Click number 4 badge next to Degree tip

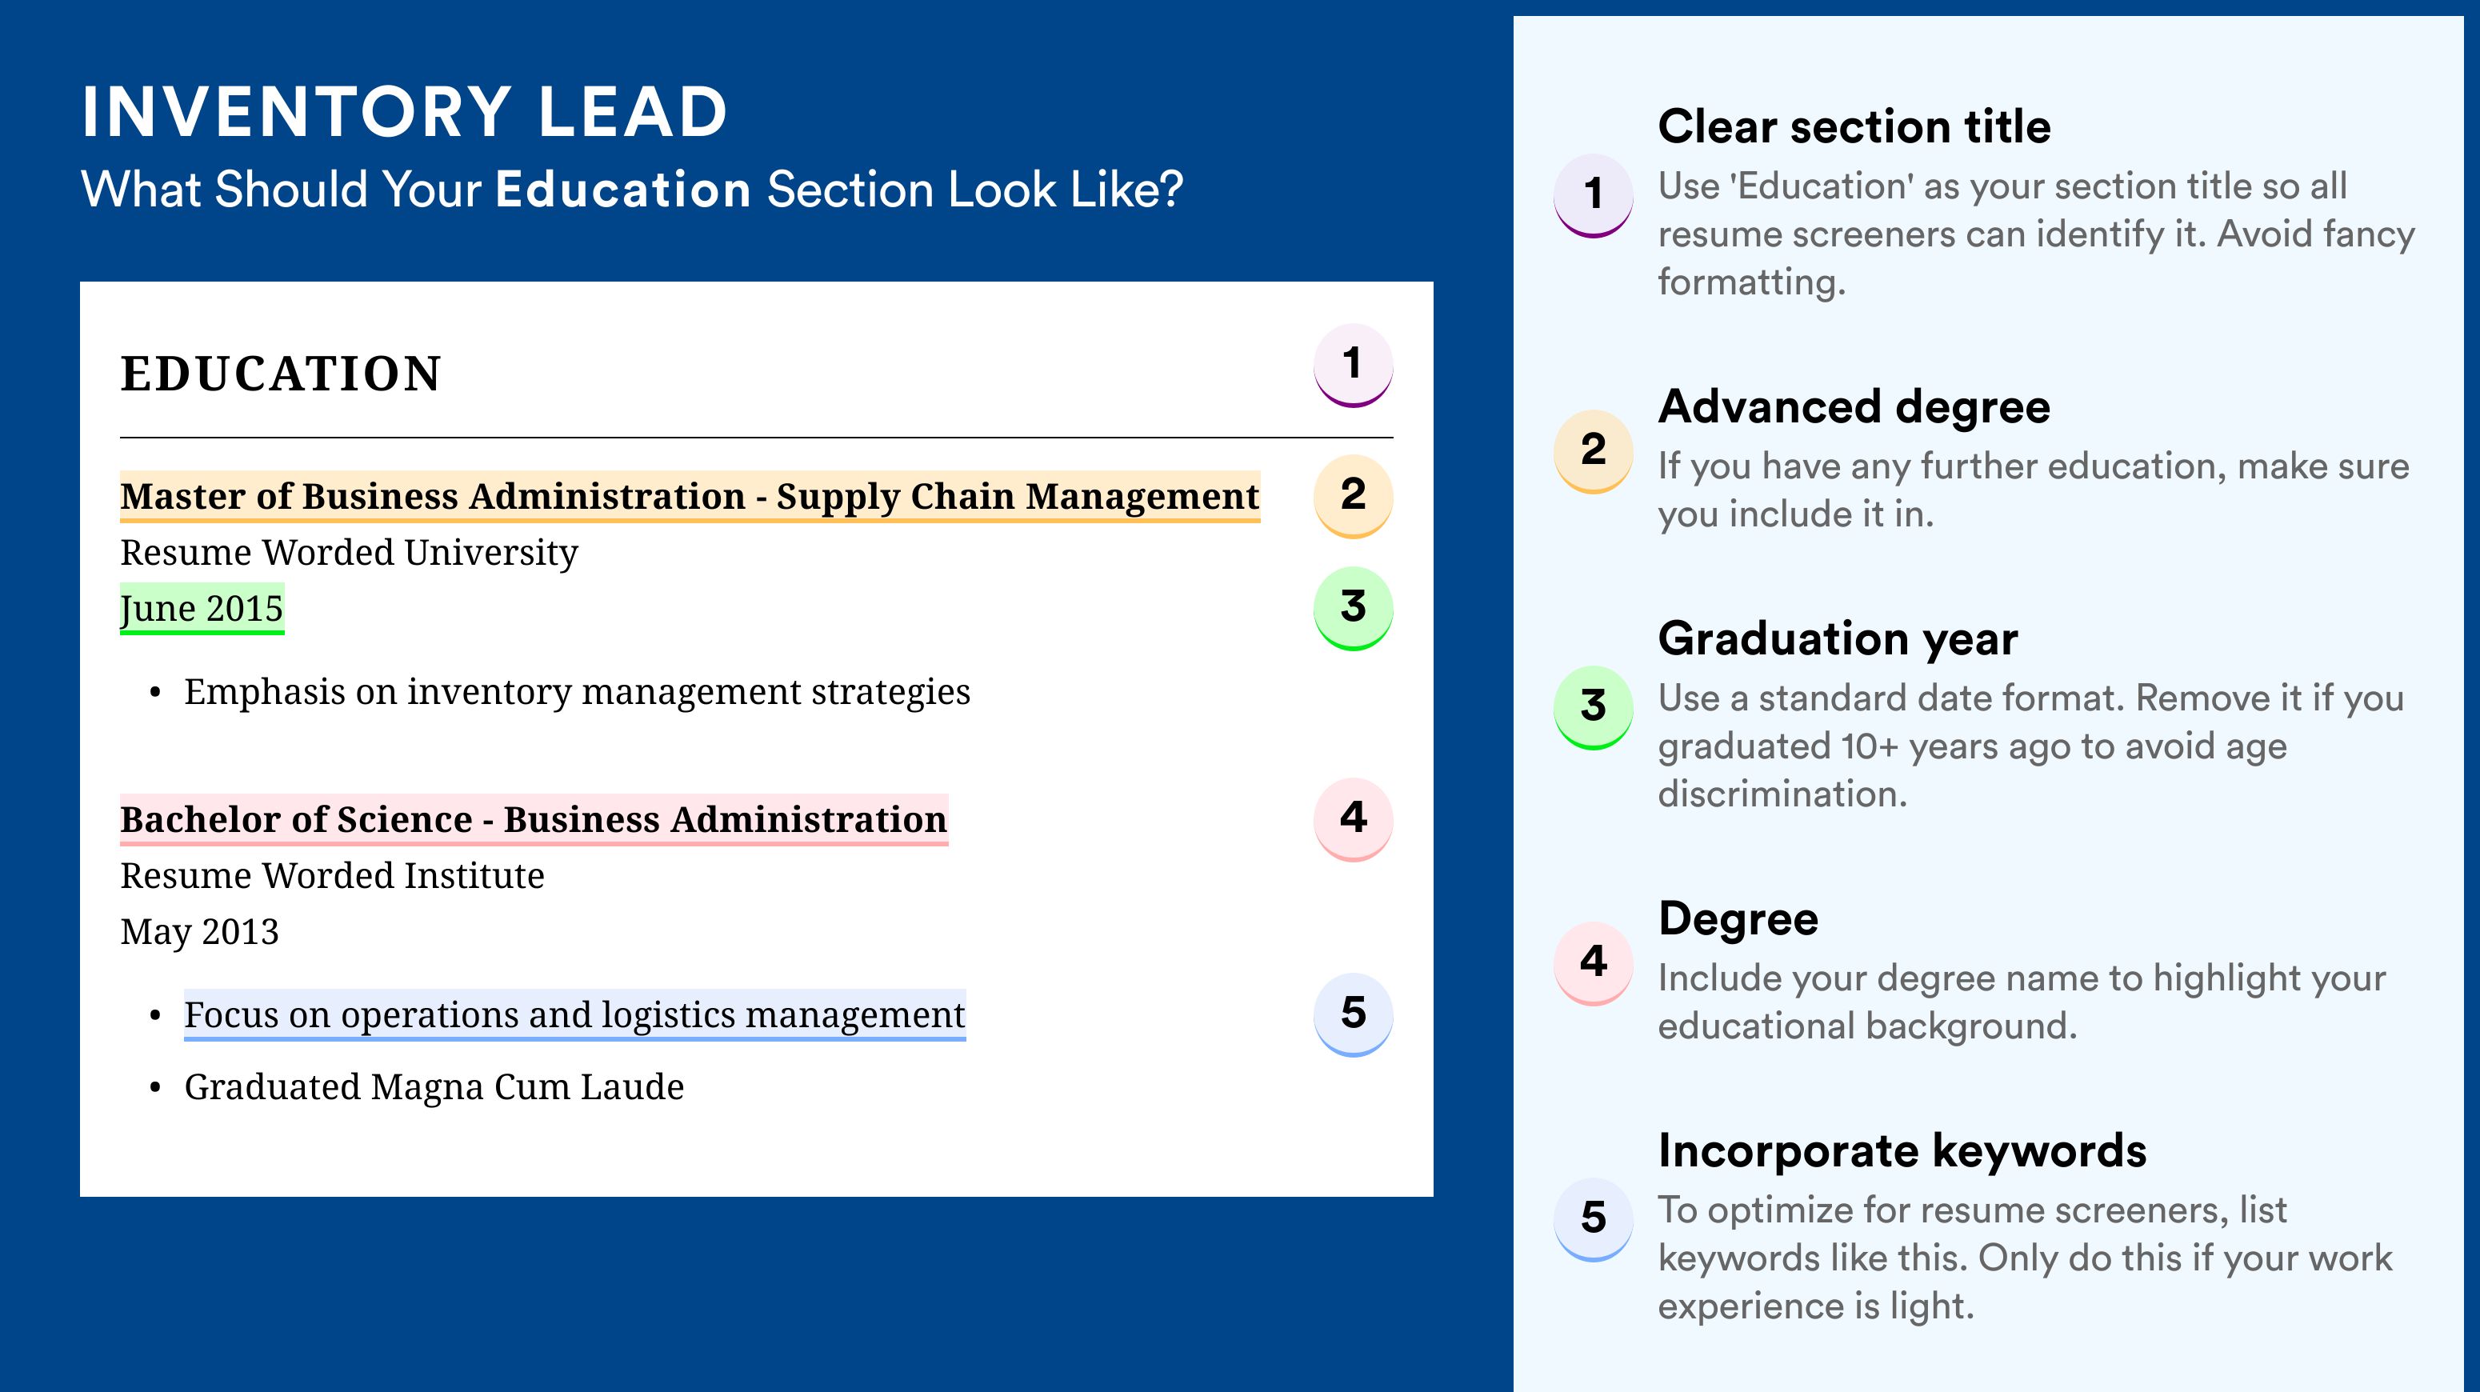tap(1594, 964)
